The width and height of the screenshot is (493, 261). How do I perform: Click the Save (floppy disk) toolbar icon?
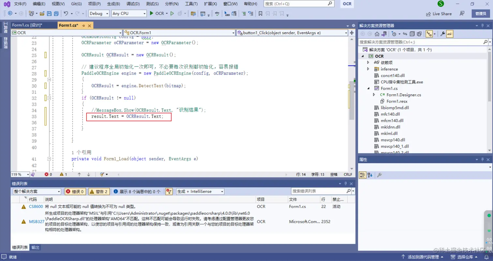click(x=49, y=14)
